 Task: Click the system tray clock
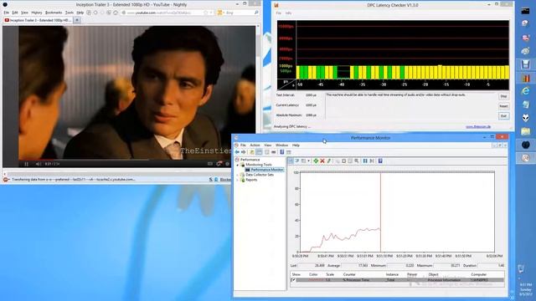pos(525,289)
